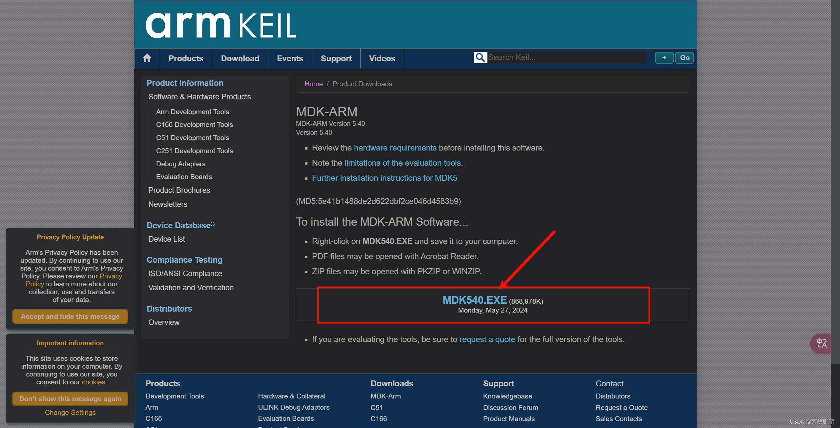Open the Support menu
The width and height of the screenshot is (840, 428).
pos(336,58)
